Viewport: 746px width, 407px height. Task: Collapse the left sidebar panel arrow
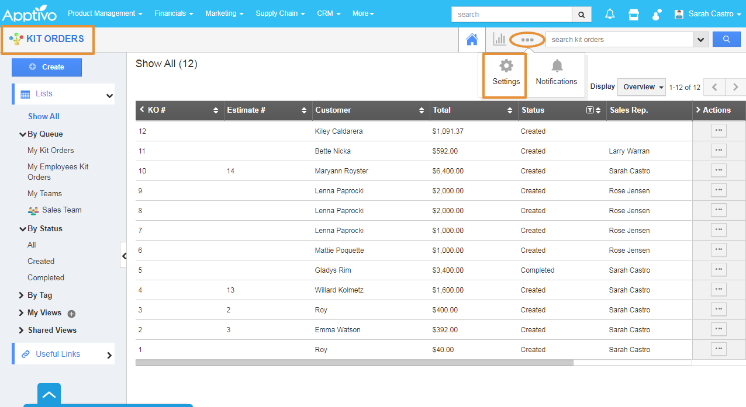point(123,256)
